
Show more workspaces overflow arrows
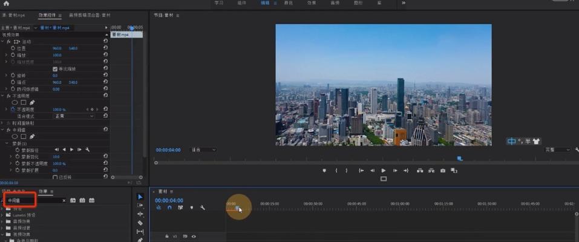tap(404, 2)
